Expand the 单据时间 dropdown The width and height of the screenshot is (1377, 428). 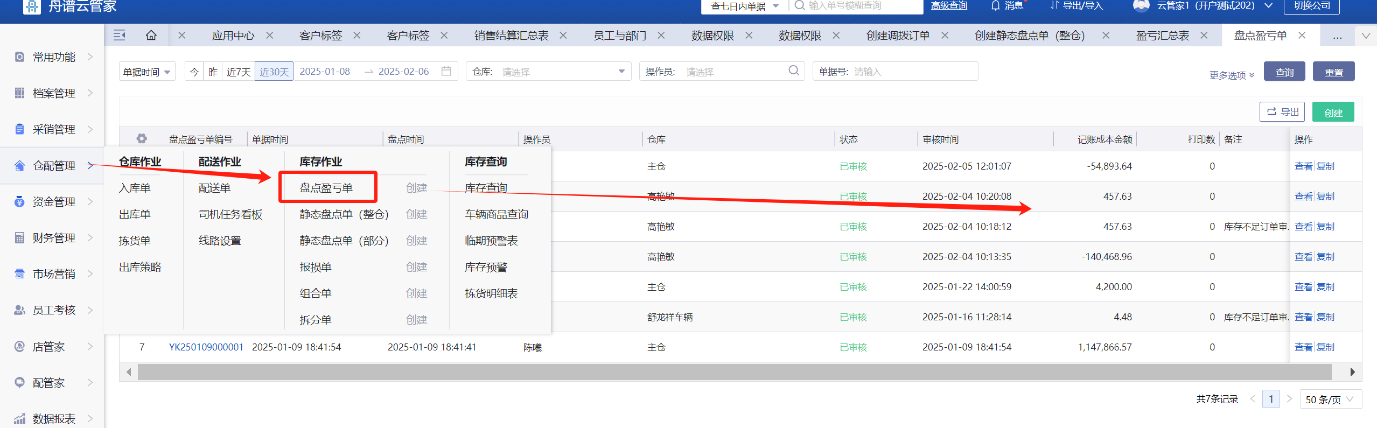tap(147, 72)
